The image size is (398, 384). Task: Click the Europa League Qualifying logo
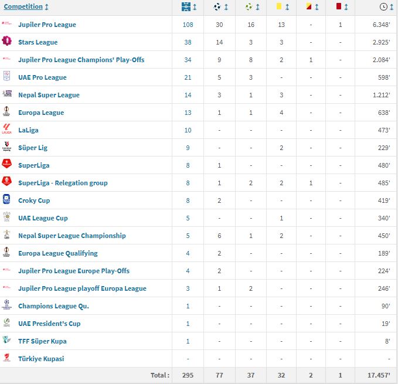pos(6,252)
